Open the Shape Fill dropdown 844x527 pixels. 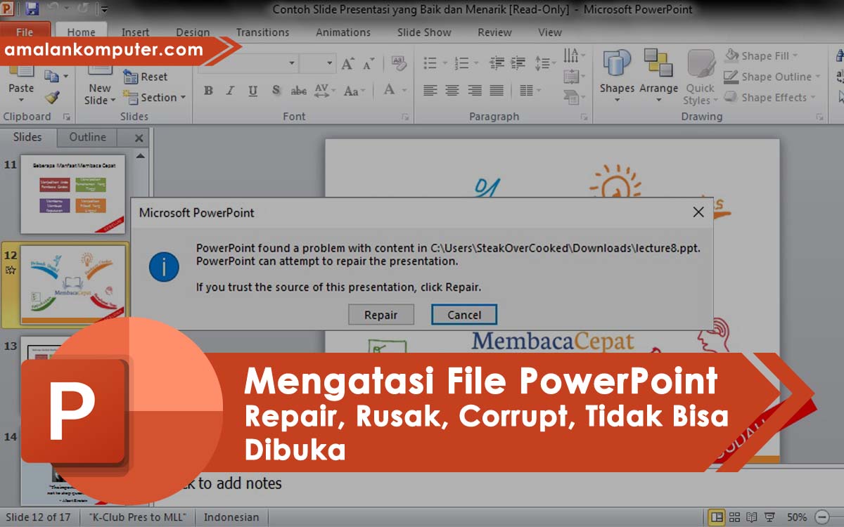click(762, 56)
